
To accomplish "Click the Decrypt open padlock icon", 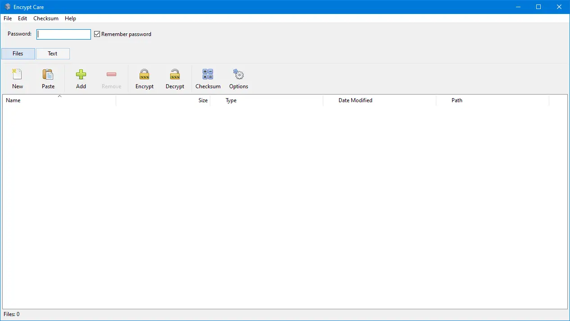I will 175,75.
